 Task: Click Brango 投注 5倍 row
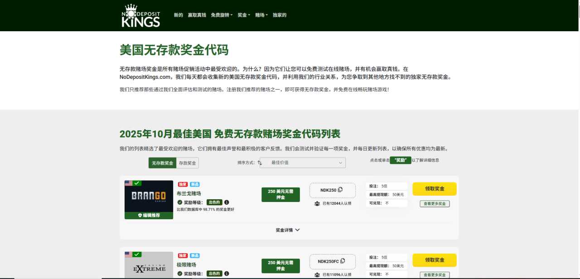pyautogui.click(x=387, y=186)
